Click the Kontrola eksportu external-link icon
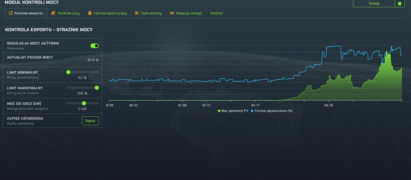Image resolution: width=411 pixels, height=180 pixels. point(11,13)
